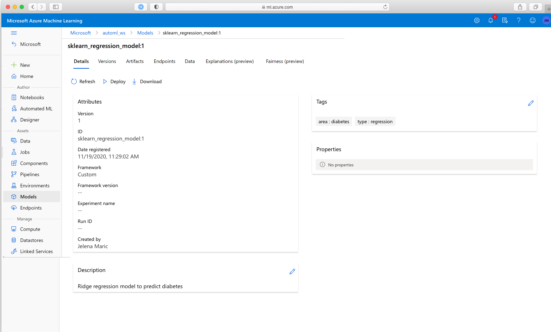Select the 'area : diabetes' tag
This screenshot has height=332, width=551.
pyautogui.click(x=334, y=121)
